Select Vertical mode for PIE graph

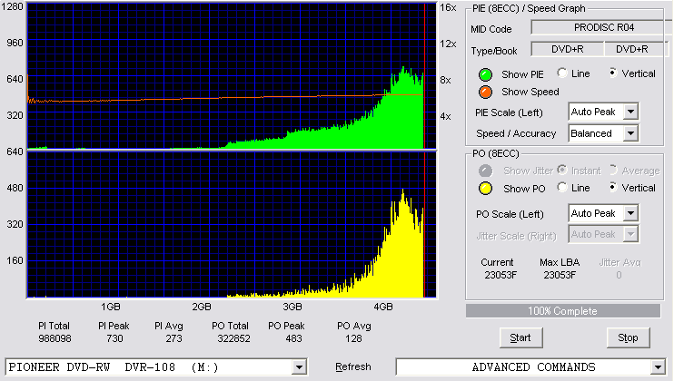613,73
